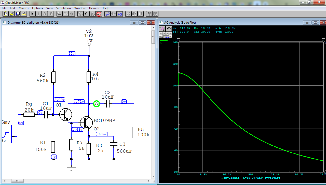The image size is (326, 185).
Task: Click the Mirror toolbar icon
Action: pyautogui.click(x=72, y=14)
